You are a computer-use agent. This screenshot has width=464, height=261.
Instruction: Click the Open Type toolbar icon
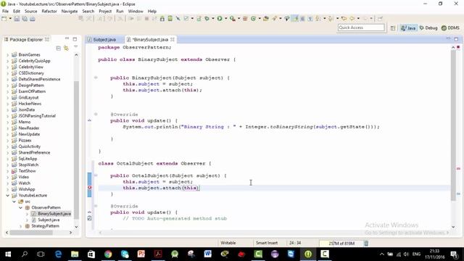tap(266, 19)
